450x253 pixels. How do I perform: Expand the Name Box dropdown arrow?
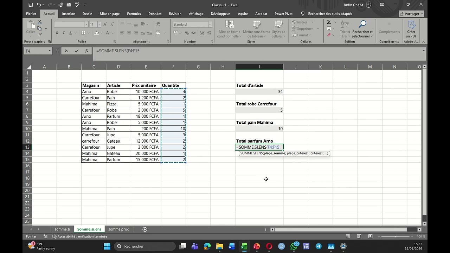[49, 51]
